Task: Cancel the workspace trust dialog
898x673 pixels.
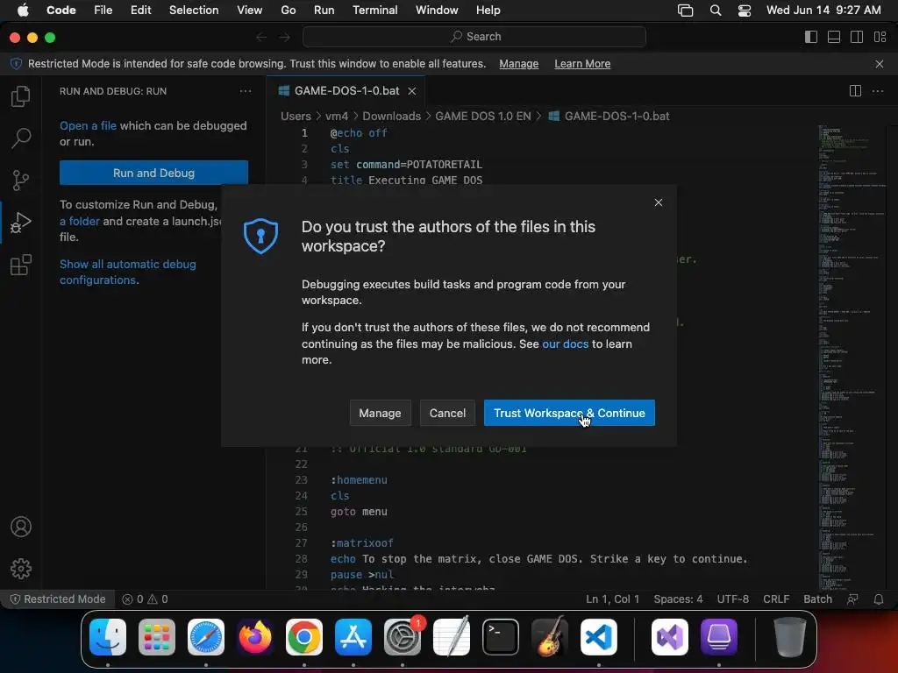Action: pos(447,414)
